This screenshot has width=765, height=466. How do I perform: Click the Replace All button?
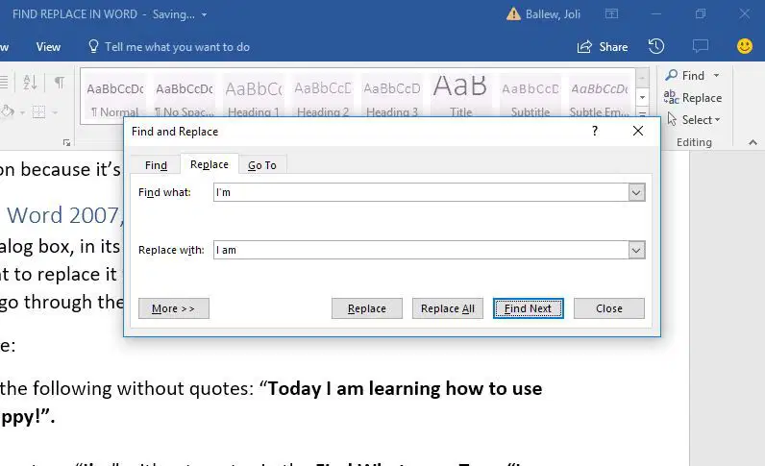click(x=448, y=308)
